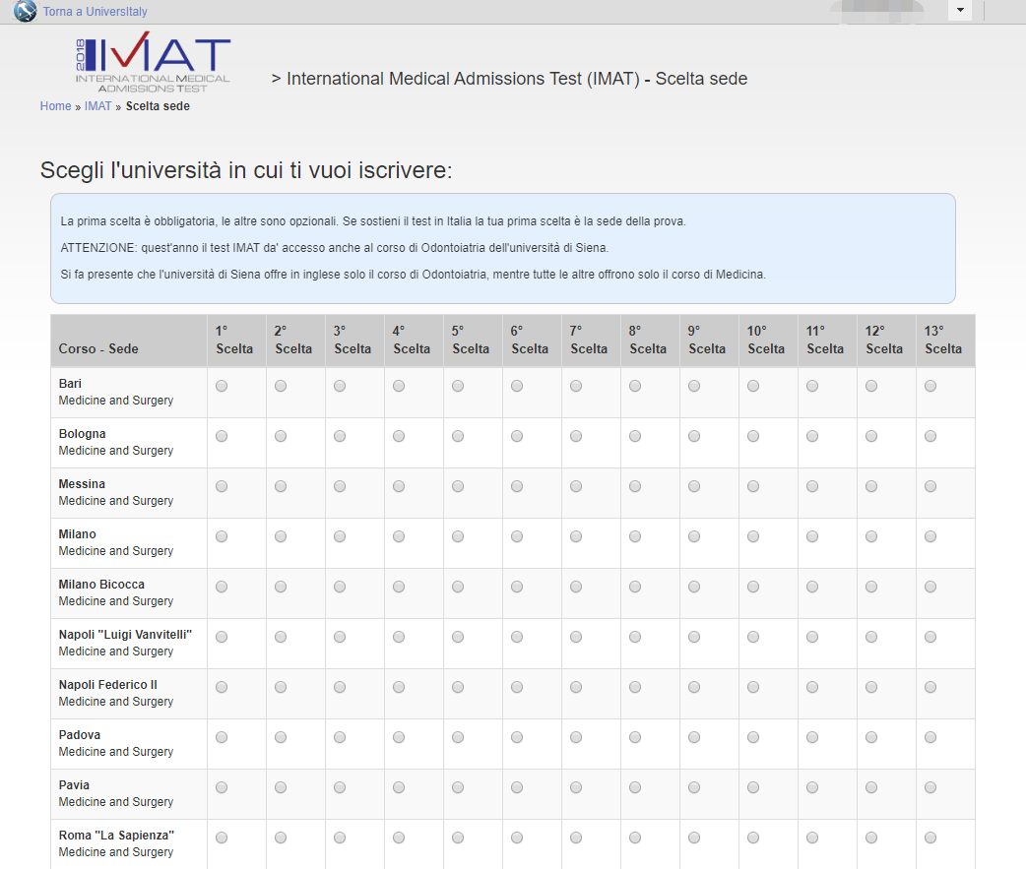Choose Bari as 6° Scelta

[517, 387]
